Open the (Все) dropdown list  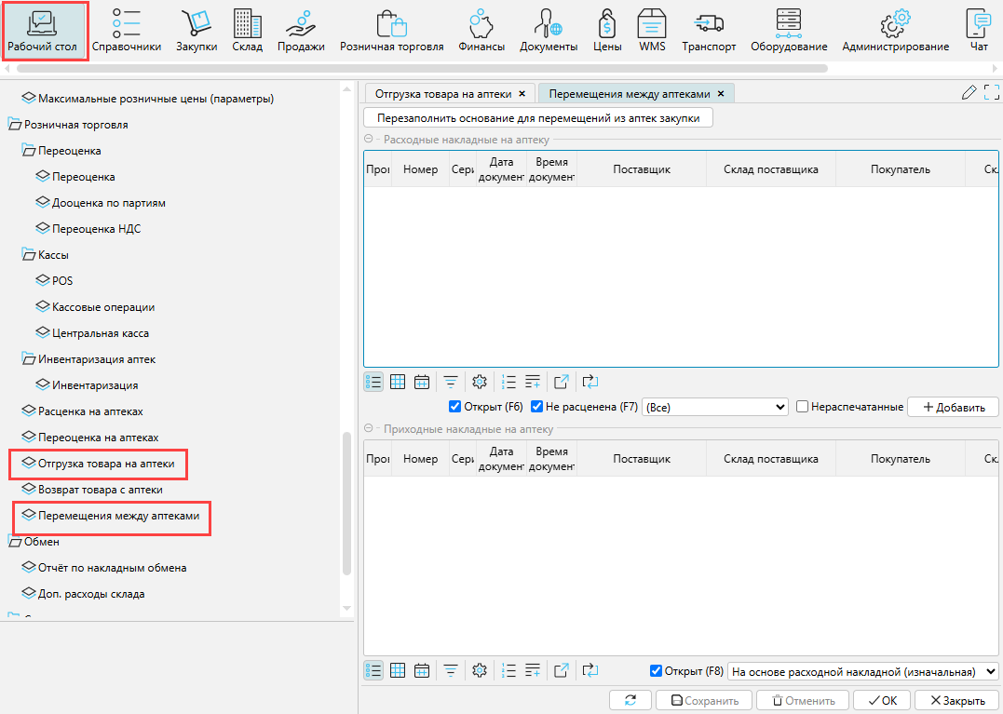[x=715, y=407]
